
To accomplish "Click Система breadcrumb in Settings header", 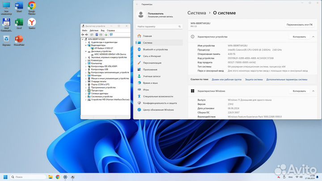I will pyautogui.click(x=196, y=13).
